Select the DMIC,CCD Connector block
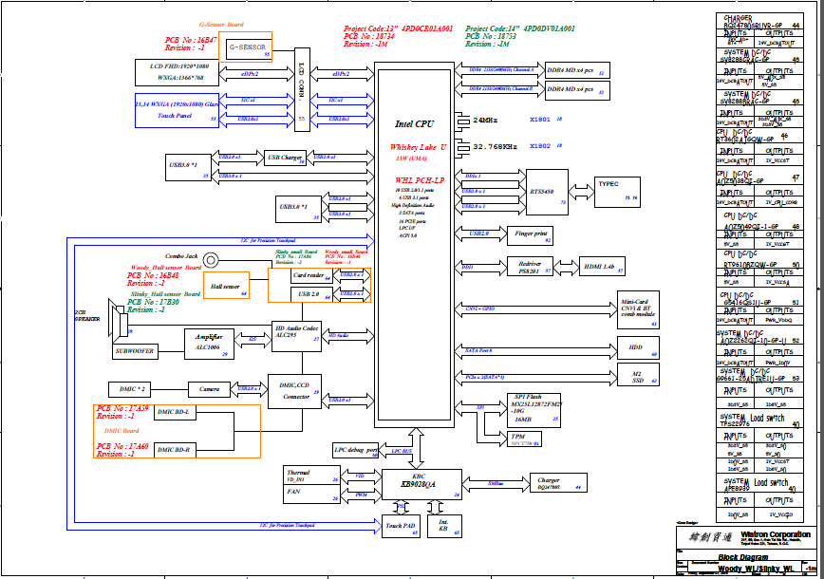824x579 pixels. pos(294,391)
